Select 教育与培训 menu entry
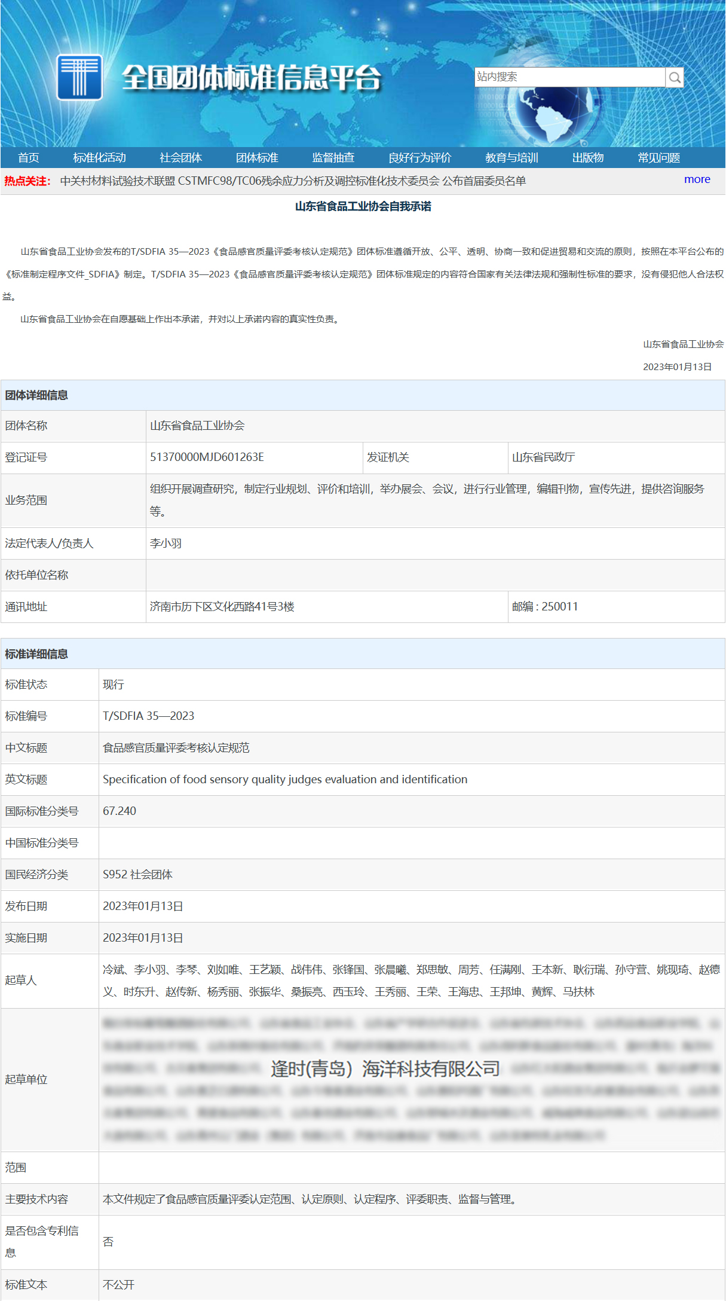The image size is (726, 1301). 511,158
